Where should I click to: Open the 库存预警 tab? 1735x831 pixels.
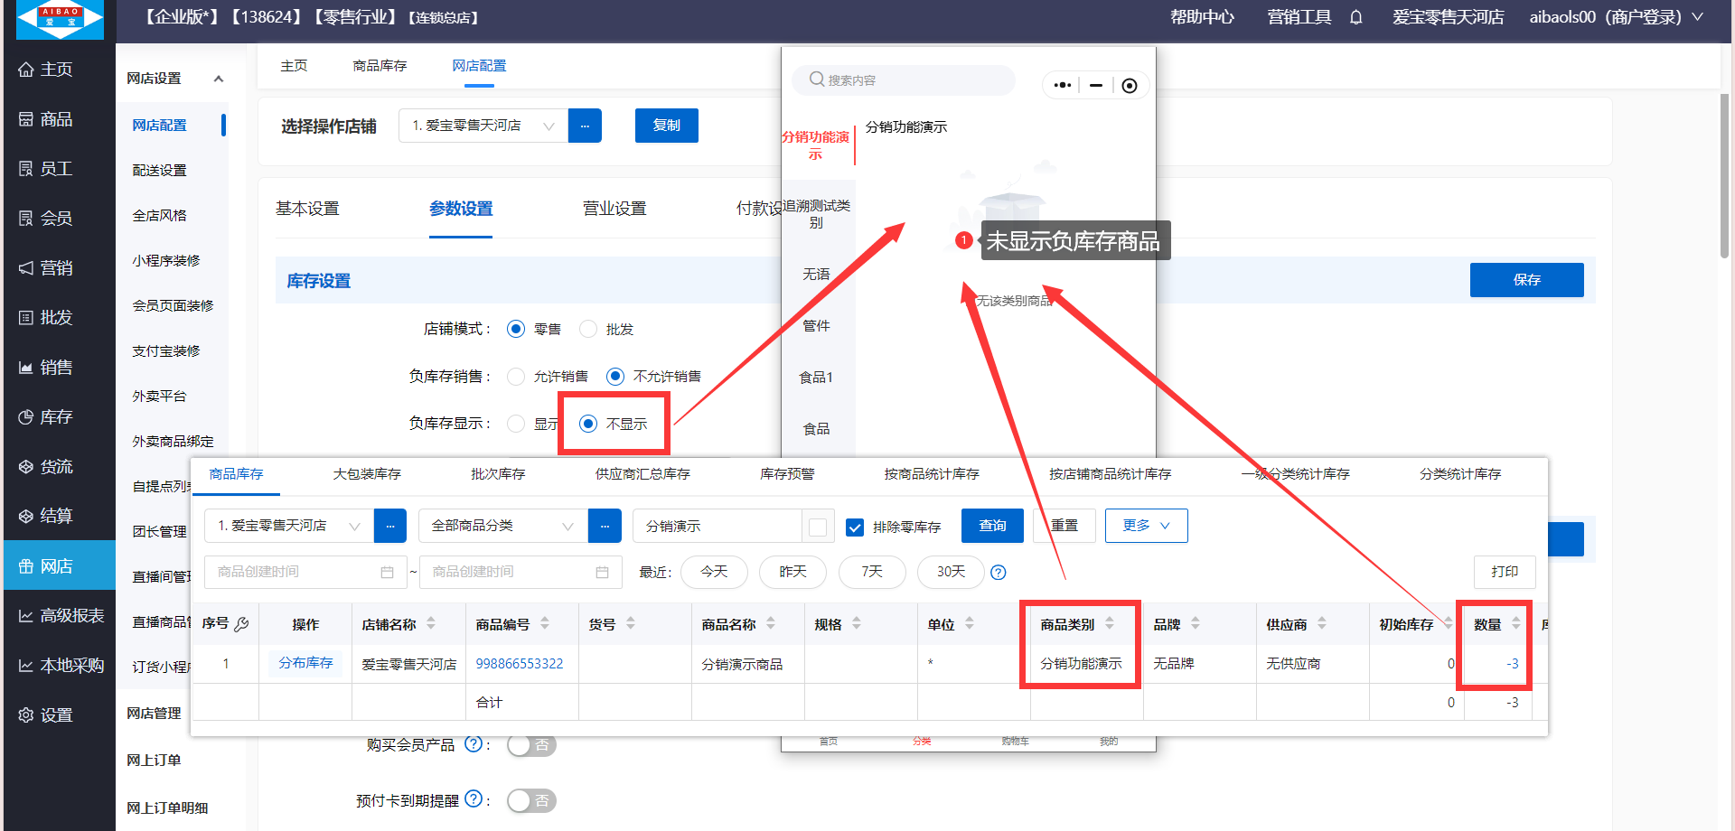pos(787,474)
